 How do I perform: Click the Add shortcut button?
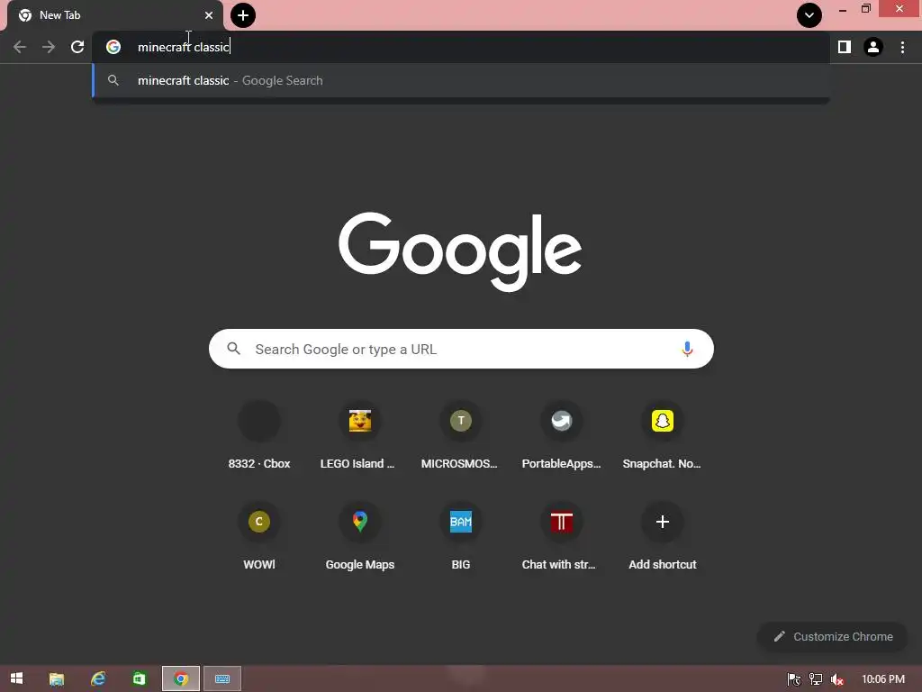coord(662,537)
